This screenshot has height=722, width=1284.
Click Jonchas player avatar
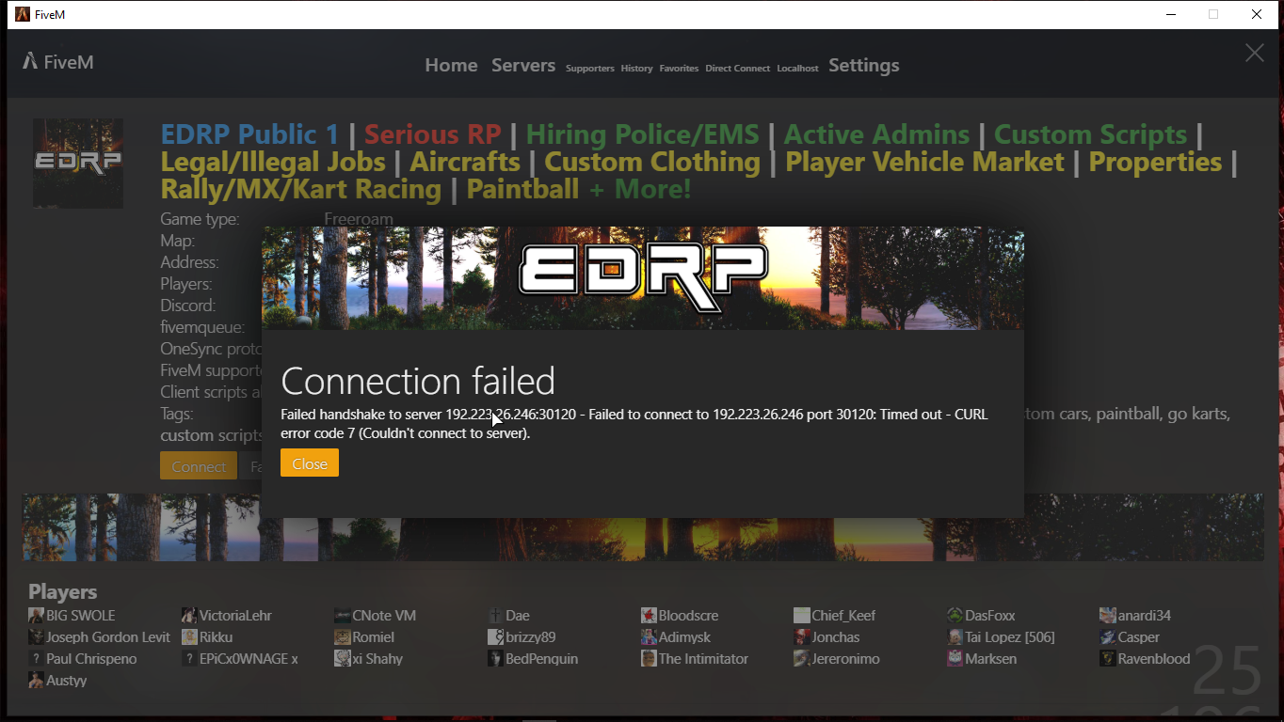click(802, 637)
